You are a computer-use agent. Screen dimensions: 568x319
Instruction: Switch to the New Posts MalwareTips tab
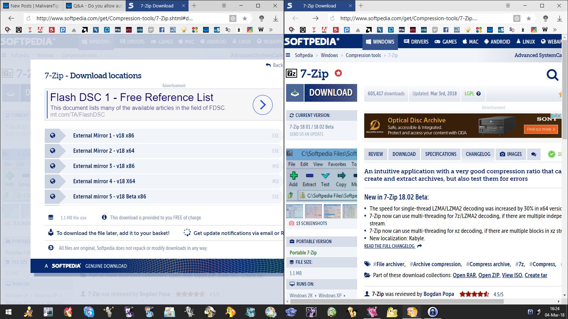[32, 6]
